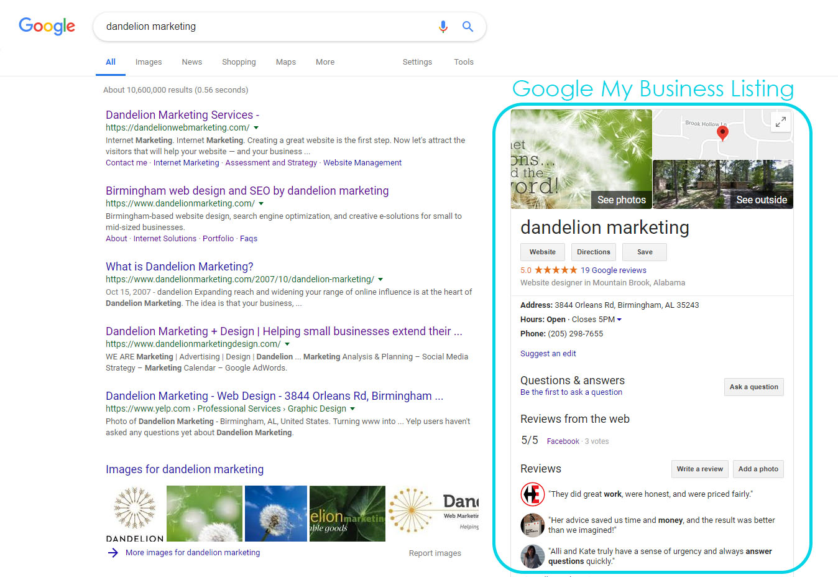Image resolution: width=838 pixels, height=577 pixels.
Task: Click Suggest an edit
Action: click(x=548, y=354)
